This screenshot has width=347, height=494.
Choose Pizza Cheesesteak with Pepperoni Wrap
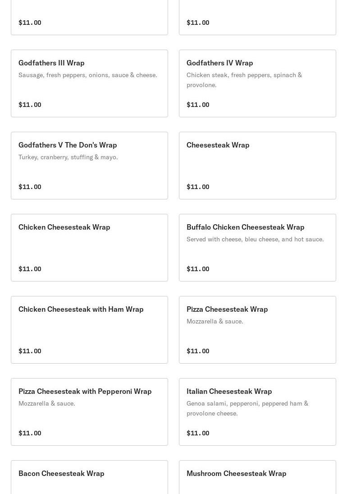(x=85, y=391)
